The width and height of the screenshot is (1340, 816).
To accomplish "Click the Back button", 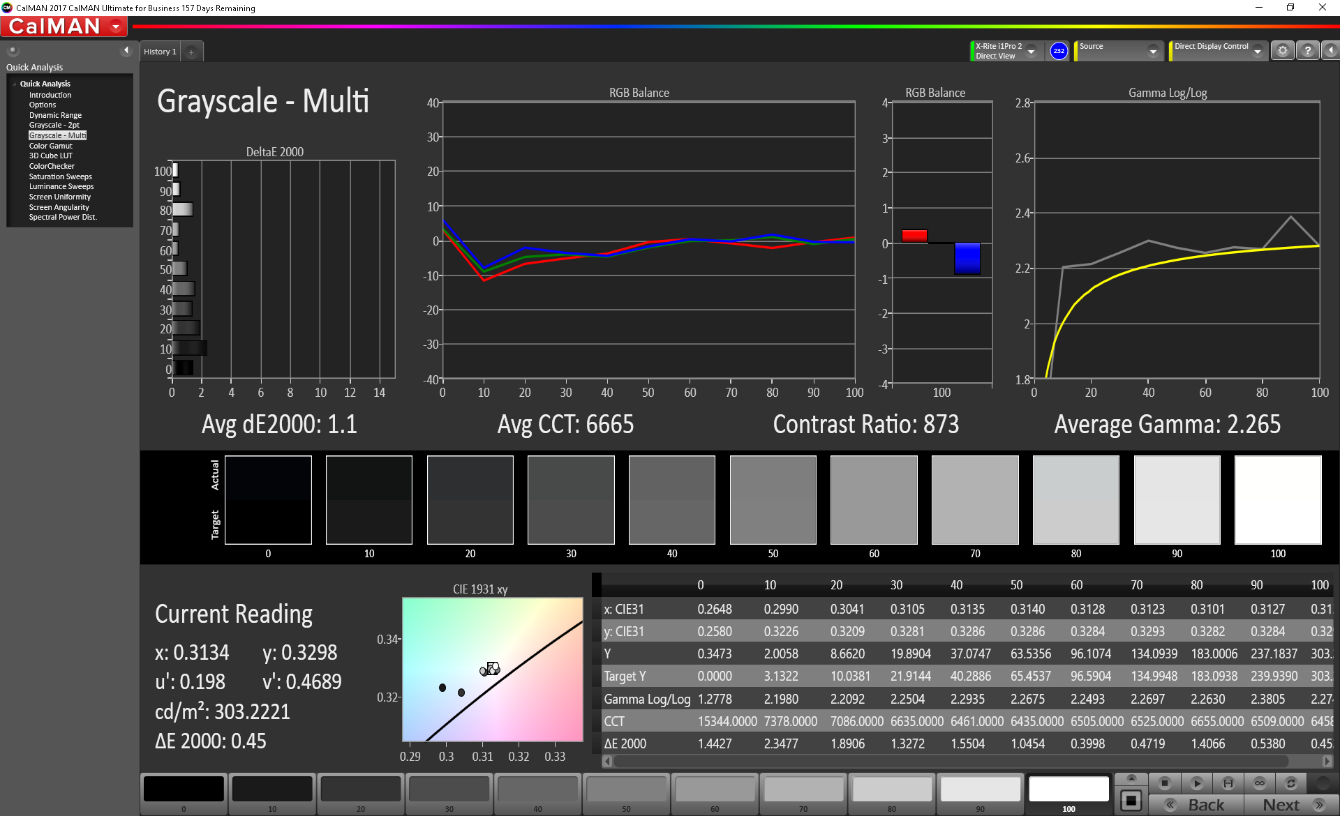I will [1196, 805].
